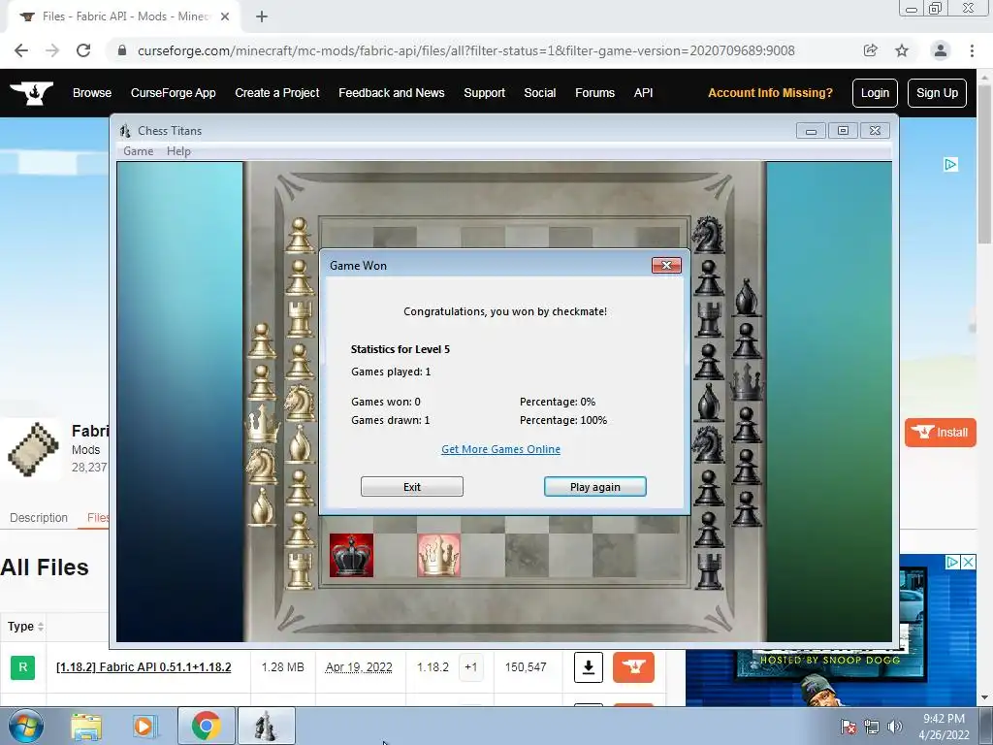Open the Get More Games Online link

pos(500,449)
